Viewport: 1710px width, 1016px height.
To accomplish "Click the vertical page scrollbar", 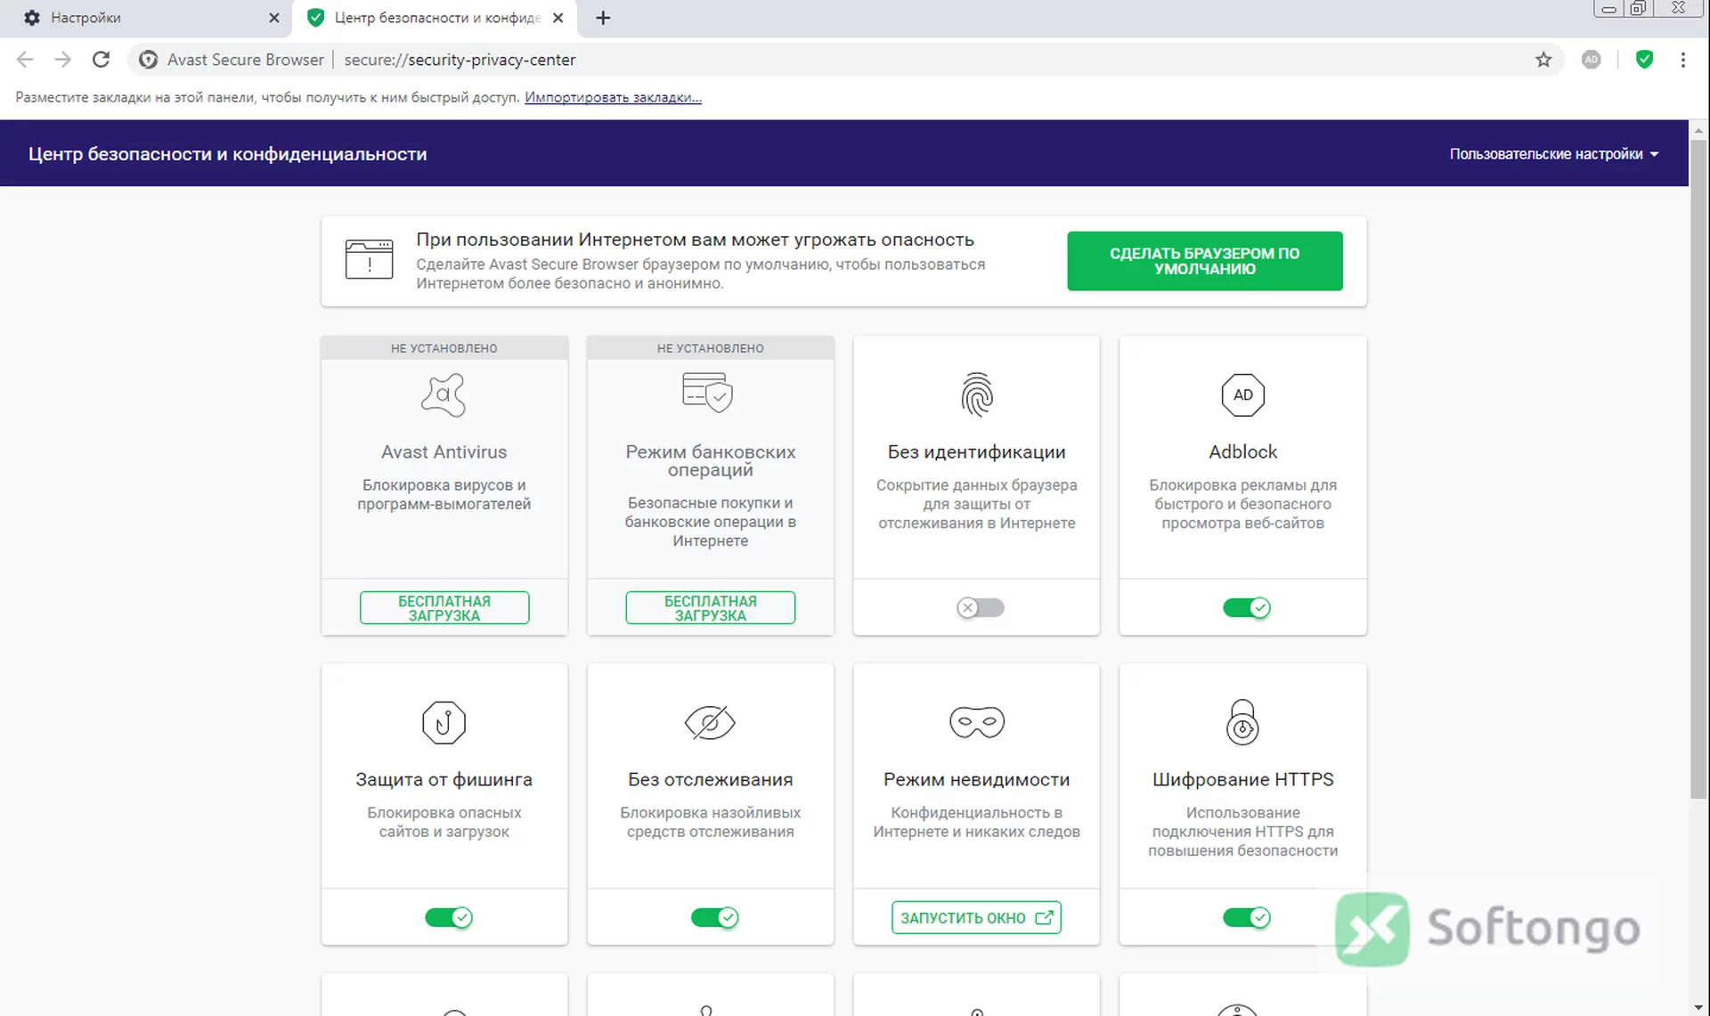I will click(1698, 469).
